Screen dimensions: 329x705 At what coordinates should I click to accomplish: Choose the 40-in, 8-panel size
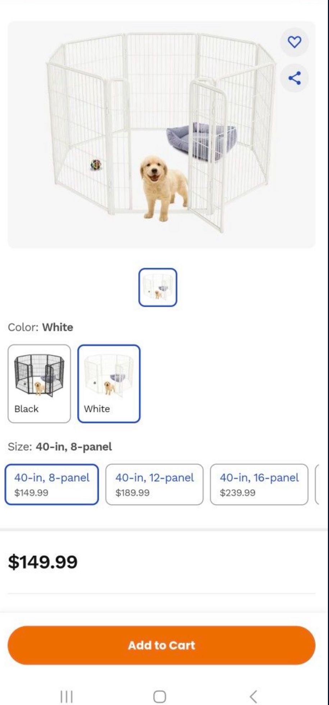(52, 484)
